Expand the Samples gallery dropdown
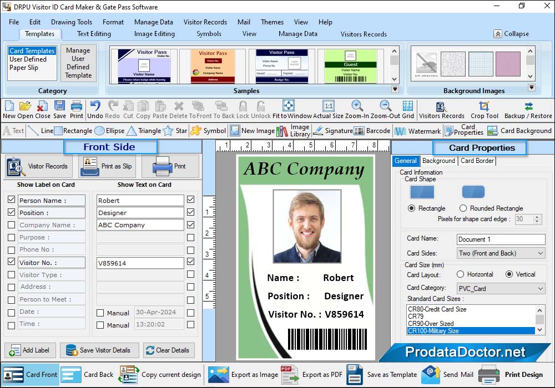Viewport: 555px width, 388px height. point(395,89)
